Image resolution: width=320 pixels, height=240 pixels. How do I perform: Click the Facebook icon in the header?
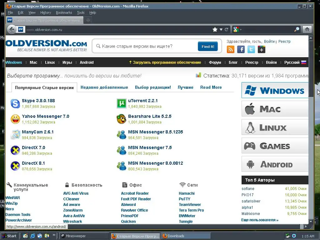(x=241, y=49)
